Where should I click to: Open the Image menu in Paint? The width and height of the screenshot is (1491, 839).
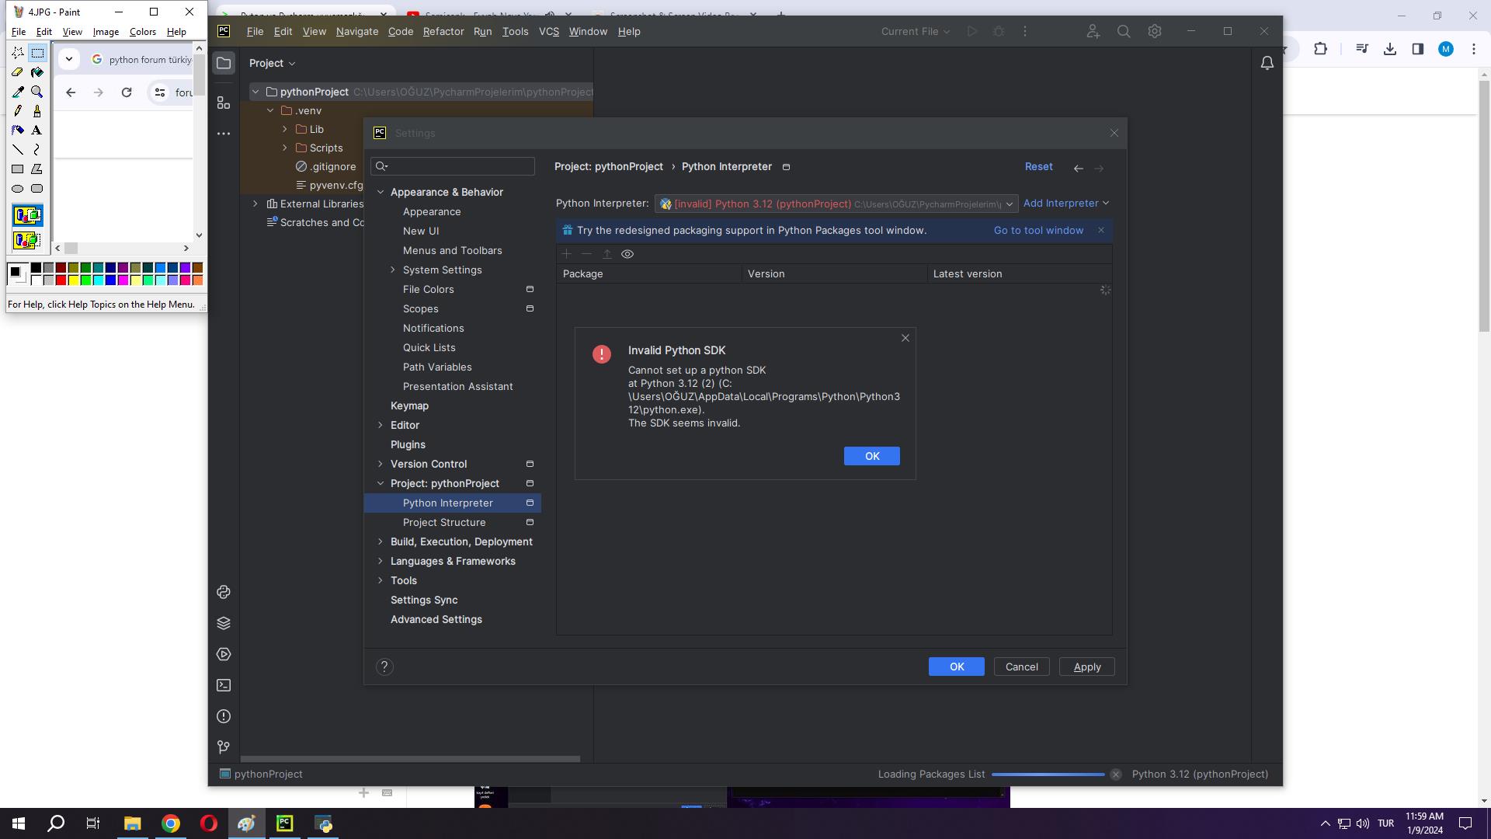click(106, 32)
